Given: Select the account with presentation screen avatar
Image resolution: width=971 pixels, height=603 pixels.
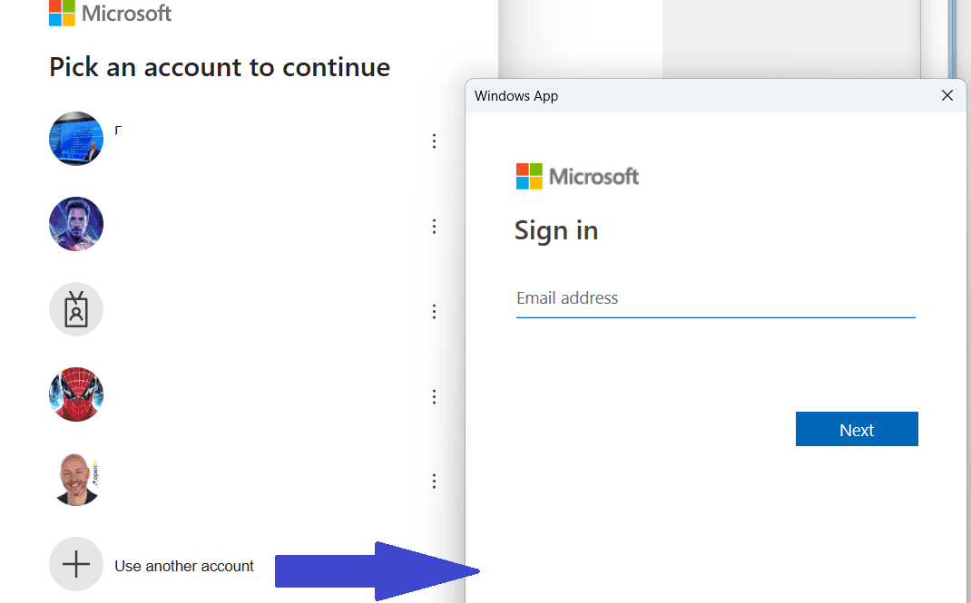Looking at the screenshot, I should pyautogui.click(x=76, y=139).
